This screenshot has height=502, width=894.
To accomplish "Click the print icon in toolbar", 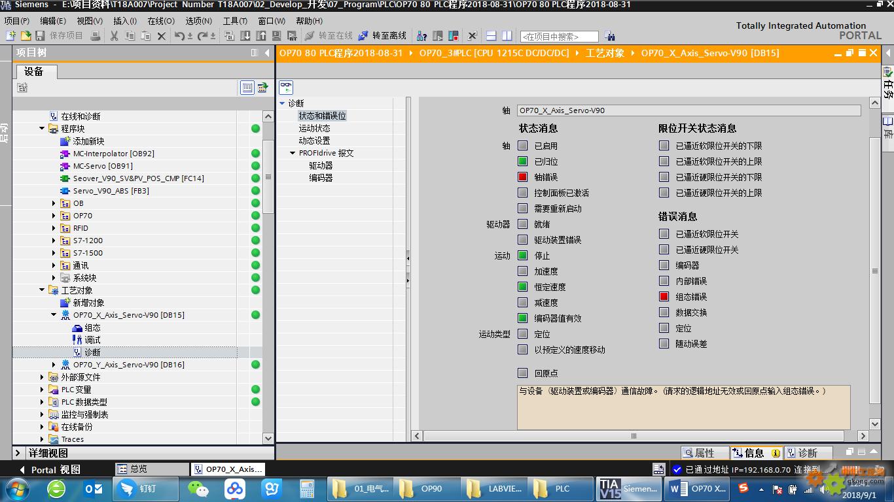I will [x=96, y=36].
